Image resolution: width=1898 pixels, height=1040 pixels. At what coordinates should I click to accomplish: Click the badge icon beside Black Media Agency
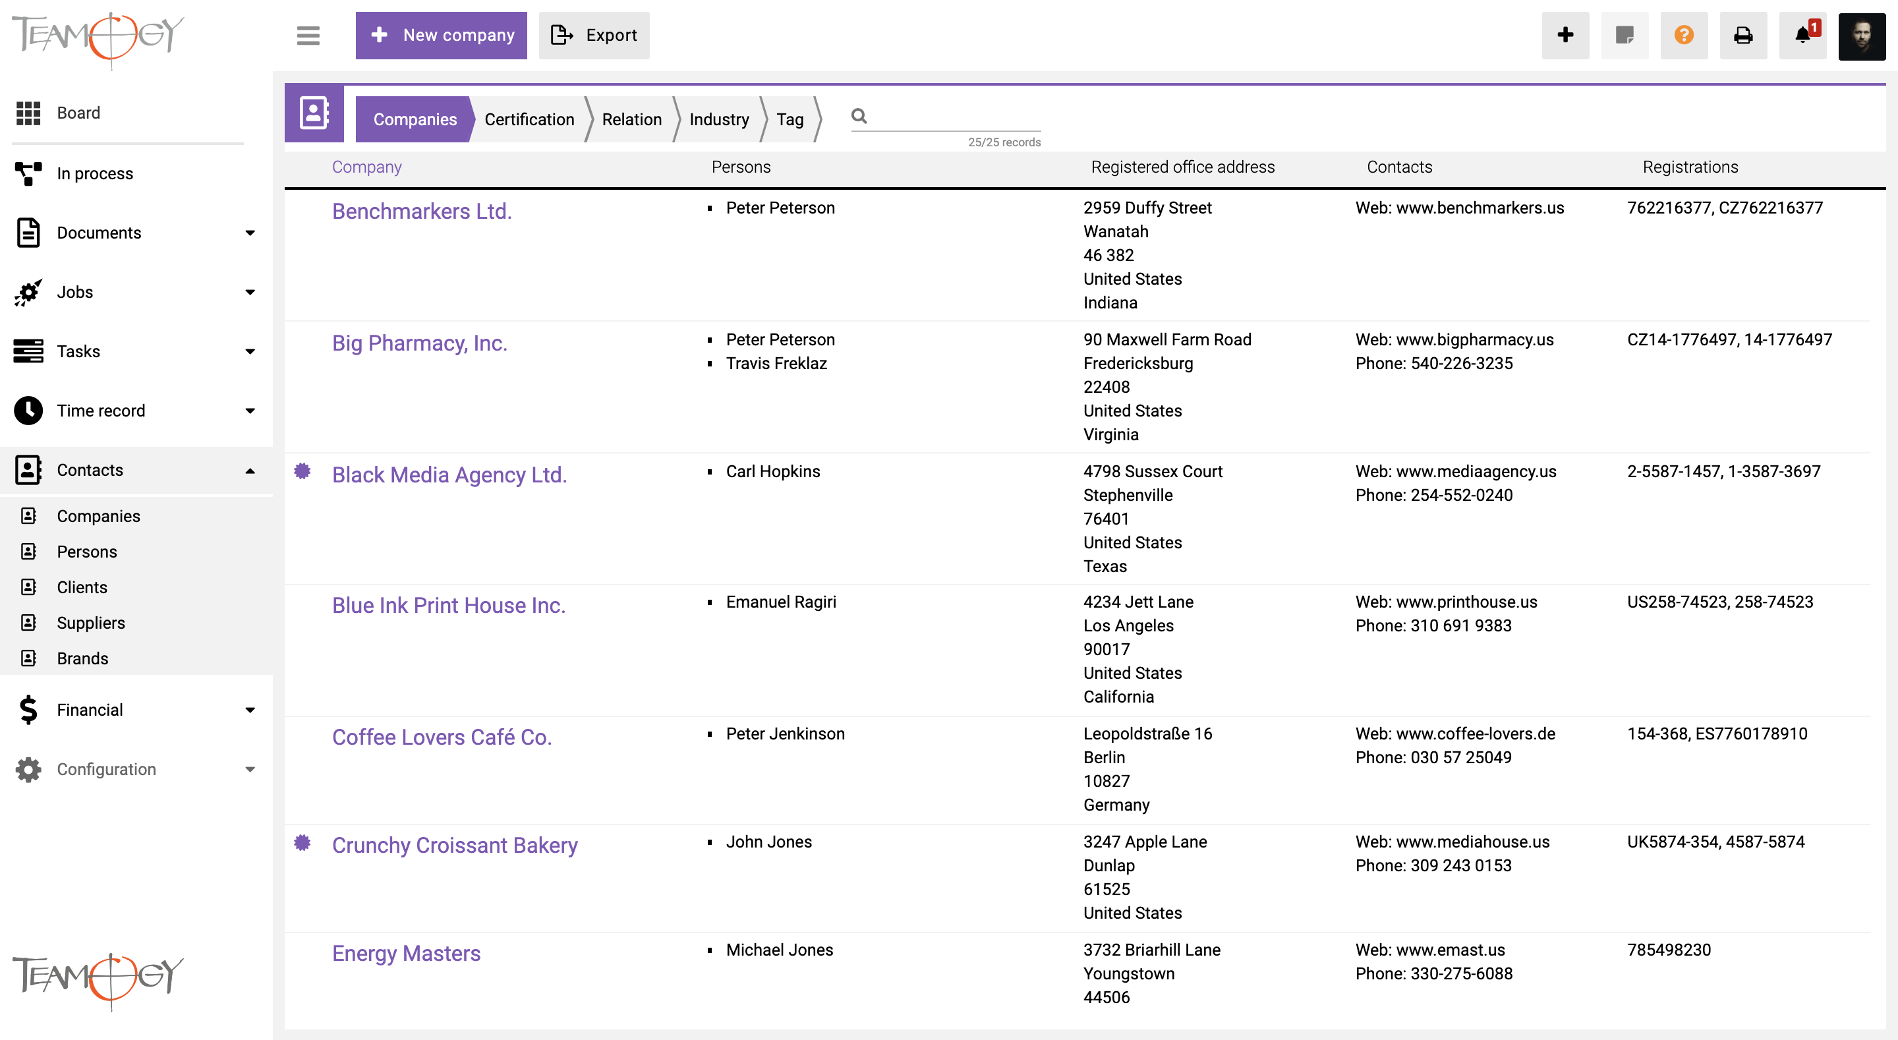pos(302,471)
